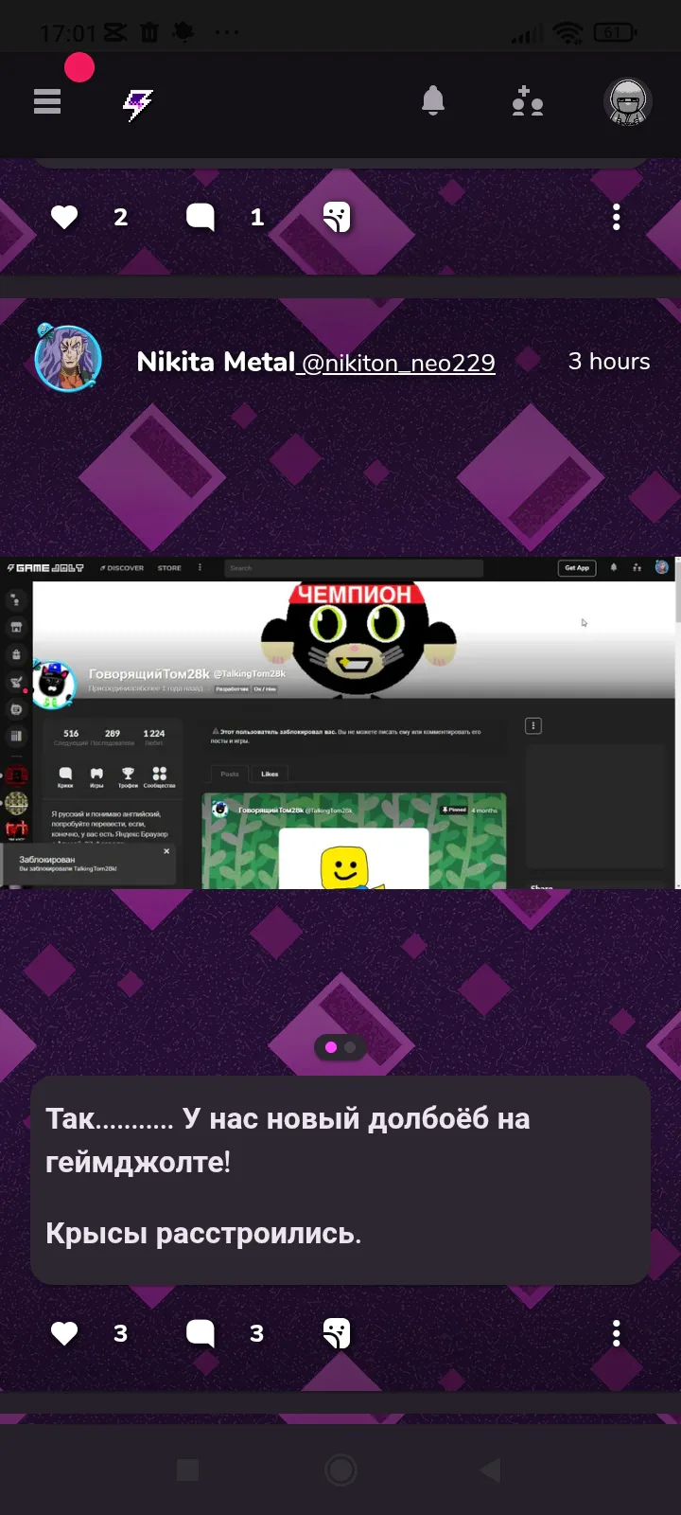
Task: Tap the like count '2' on upper post
Action: coord(120,218)
